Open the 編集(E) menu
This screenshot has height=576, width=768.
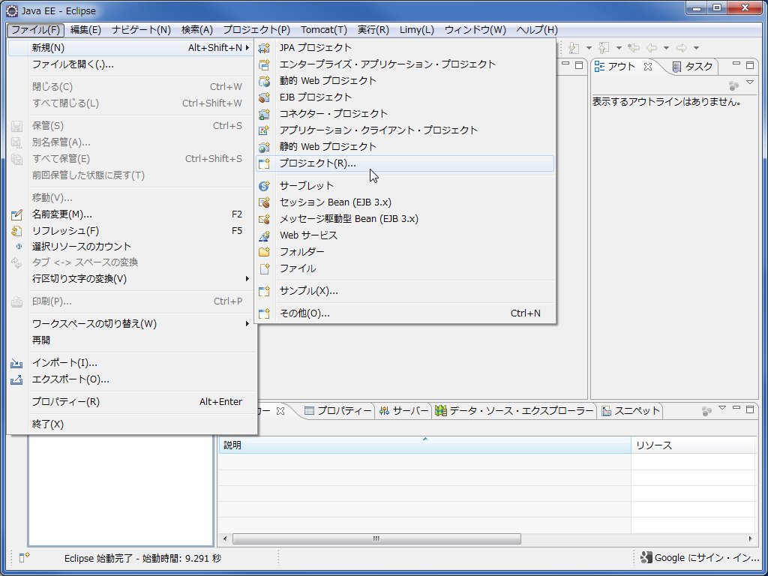point(85,30)
